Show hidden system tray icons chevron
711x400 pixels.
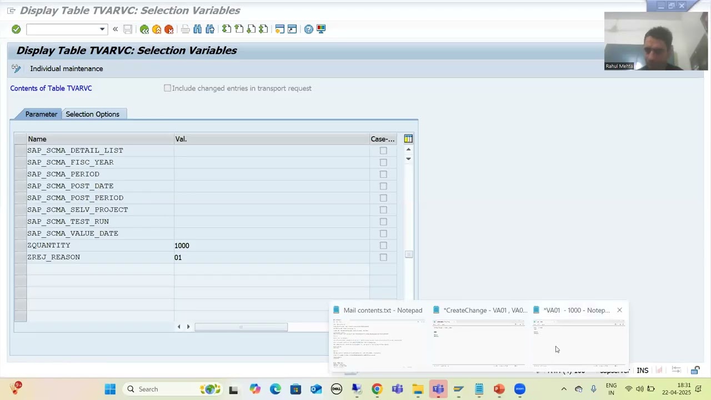pos(564,389)
